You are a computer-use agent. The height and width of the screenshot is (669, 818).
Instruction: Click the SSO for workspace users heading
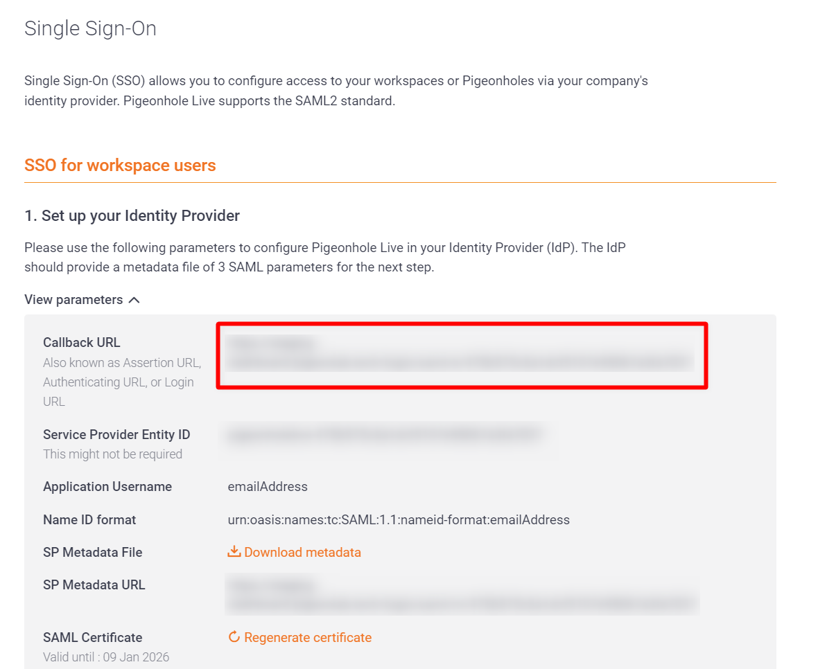120,165
